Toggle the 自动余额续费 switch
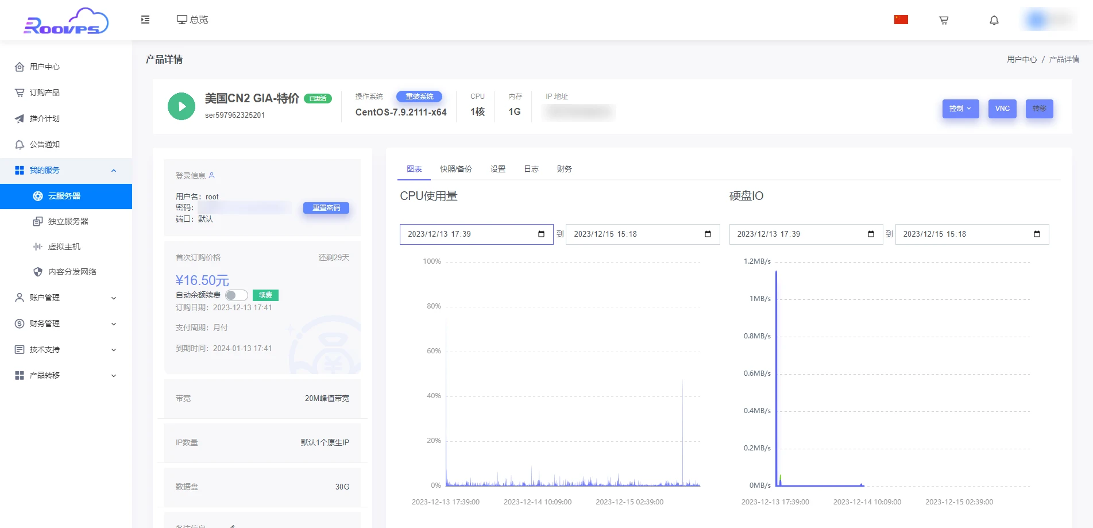The width and height of the screenshot is (1093, 528). coord(236,295)
